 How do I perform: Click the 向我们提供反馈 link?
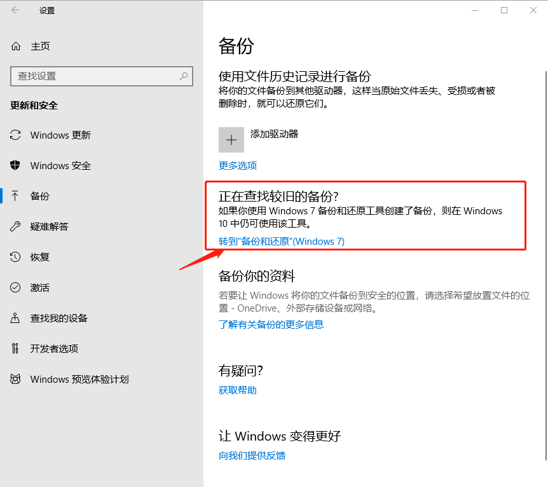coord(252,455)
